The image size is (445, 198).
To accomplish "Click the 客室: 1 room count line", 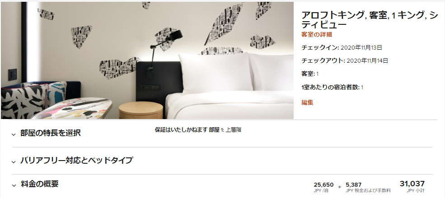I will [x=310, y=74].
